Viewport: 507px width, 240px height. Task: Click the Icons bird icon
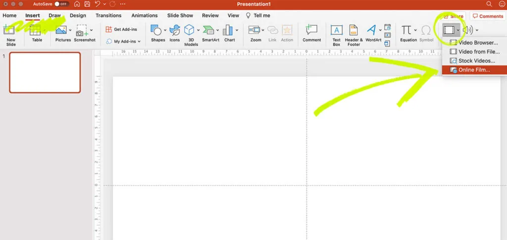175,30
